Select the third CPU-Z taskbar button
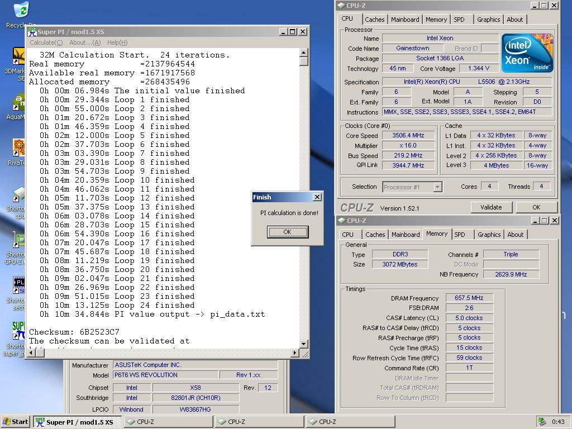The width and height of the screenshot is (572, 429). (350, 422)
